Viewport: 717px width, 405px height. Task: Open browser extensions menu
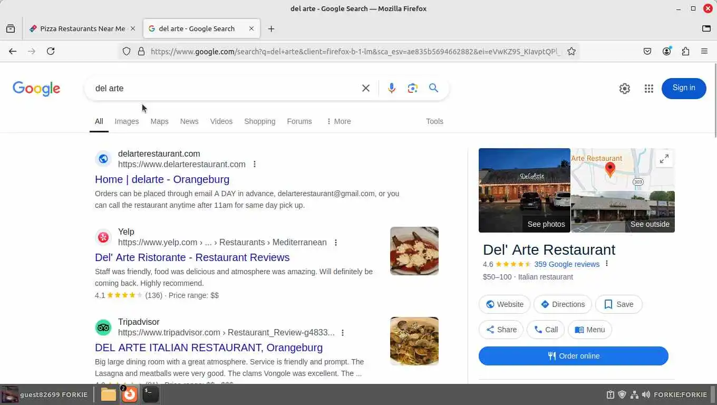(x=685, y=51)
